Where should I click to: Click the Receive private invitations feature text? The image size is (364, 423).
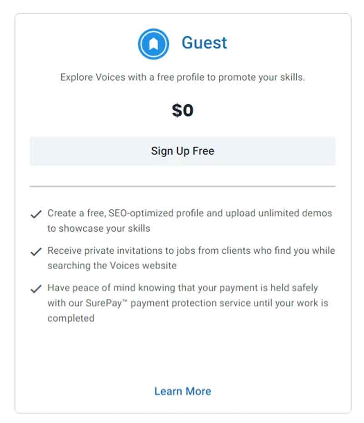pyautogui.click(x=191, y=258)
